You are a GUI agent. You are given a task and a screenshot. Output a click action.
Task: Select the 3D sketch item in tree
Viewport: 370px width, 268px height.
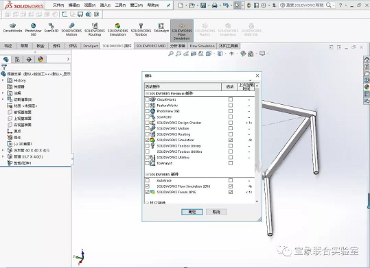tap(20, 144)
